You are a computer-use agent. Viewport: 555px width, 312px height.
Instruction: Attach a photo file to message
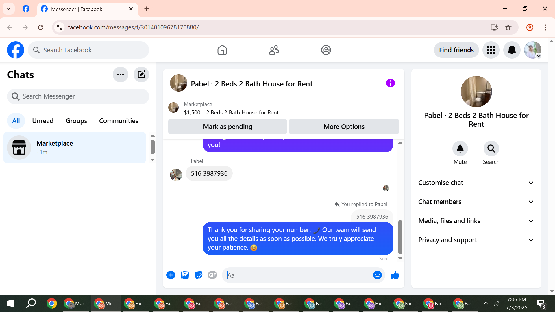click(x=185, y=275)
